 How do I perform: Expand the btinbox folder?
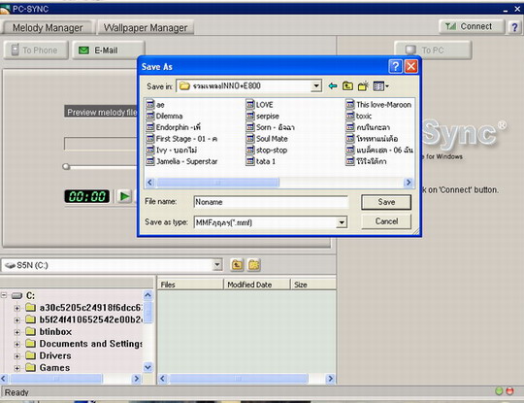pos(16,332)
